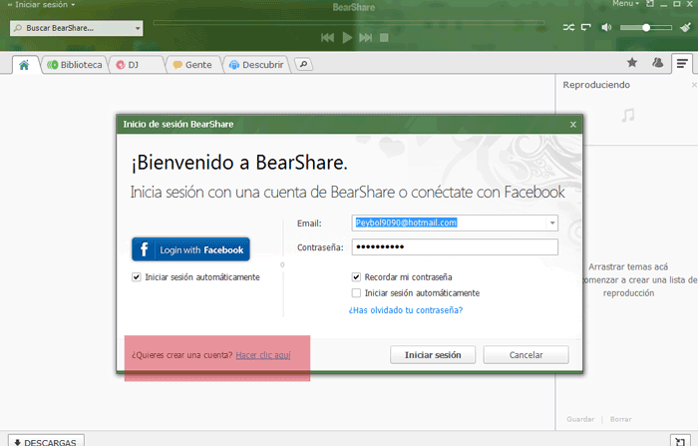Image resolution: width=698 pixels, height=446 pixels.
Task: Skip to previous track
Action: point(327,38)
